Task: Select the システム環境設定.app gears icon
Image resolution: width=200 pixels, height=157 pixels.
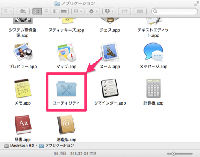Action: (23, 21)
